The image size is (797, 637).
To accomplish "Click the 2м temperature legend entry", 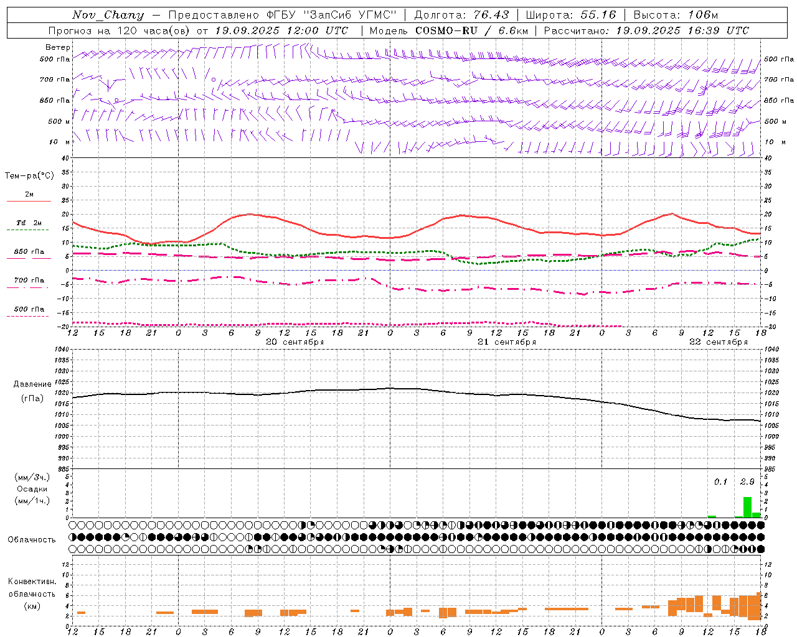I will point(29,195).
